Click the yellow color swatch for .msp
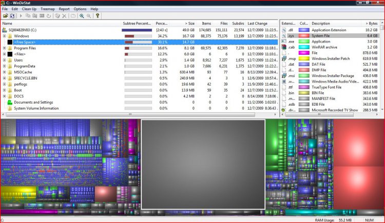 click(x=304, y=58)
